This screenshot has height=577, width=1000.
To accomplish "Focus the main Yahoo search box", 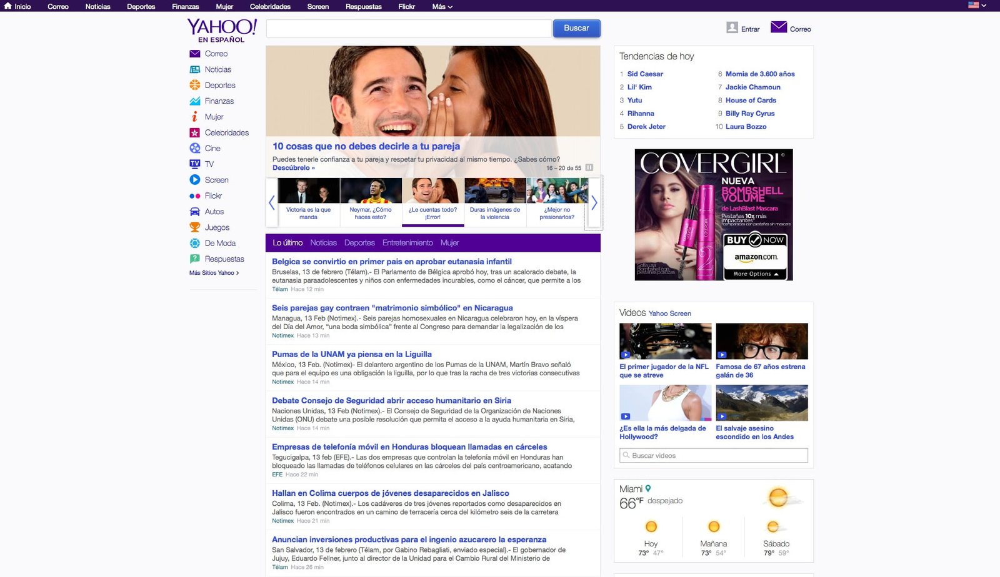I will click(409, 28).
